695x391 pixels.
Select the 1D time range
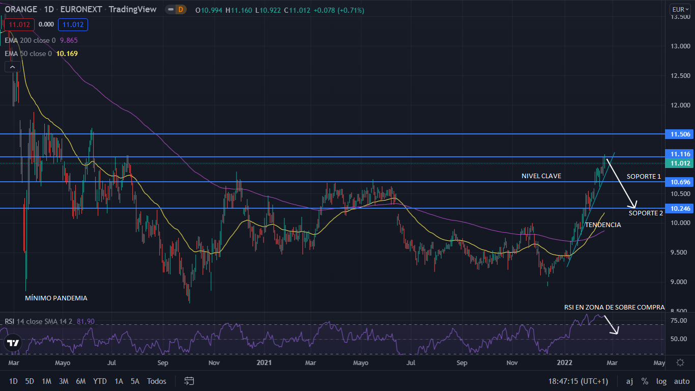pos(13,381)
